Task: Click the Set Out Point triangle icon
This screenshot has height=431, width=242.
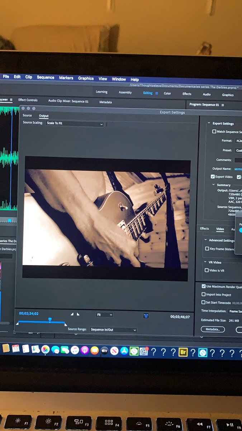Action: click(78, 314)
